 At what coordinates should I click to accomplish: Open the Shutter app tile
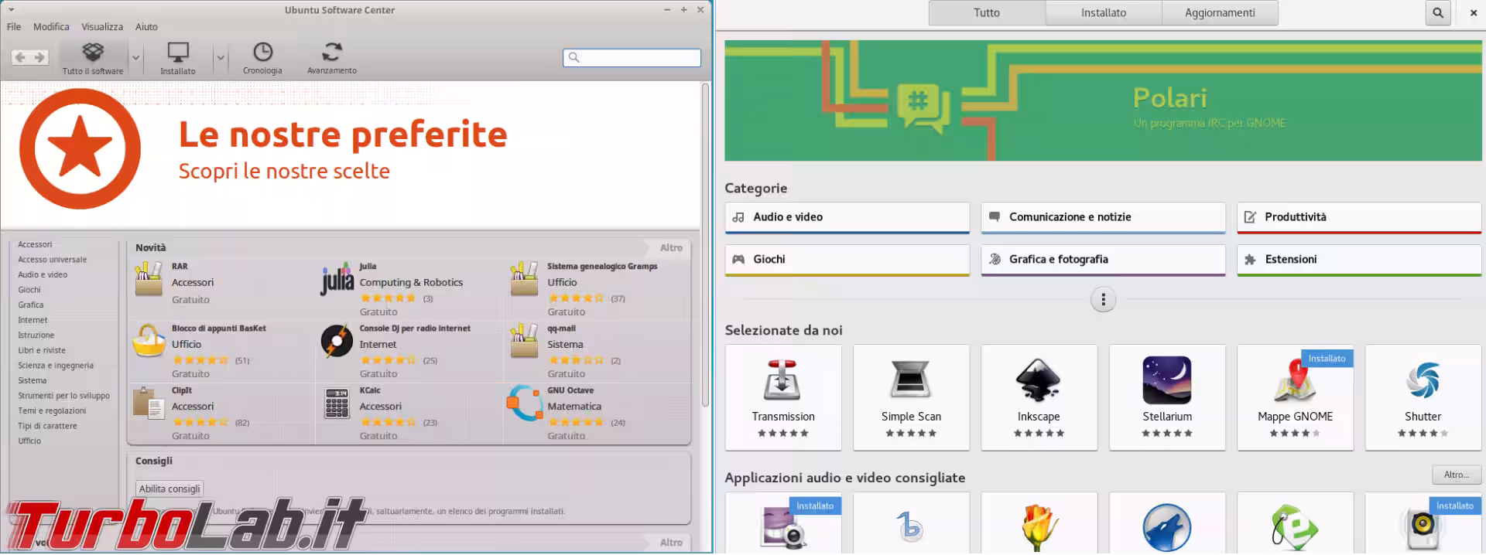pos(1423,397)
